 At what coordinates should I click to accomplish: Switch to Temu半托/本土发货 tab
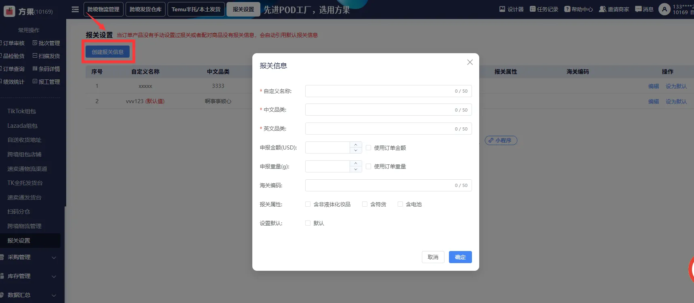pos(196,9)
